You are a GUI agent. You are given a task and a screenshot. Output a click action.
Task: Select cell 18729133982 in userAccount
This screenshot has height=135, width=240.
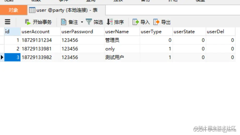click(x=41, y=57)
